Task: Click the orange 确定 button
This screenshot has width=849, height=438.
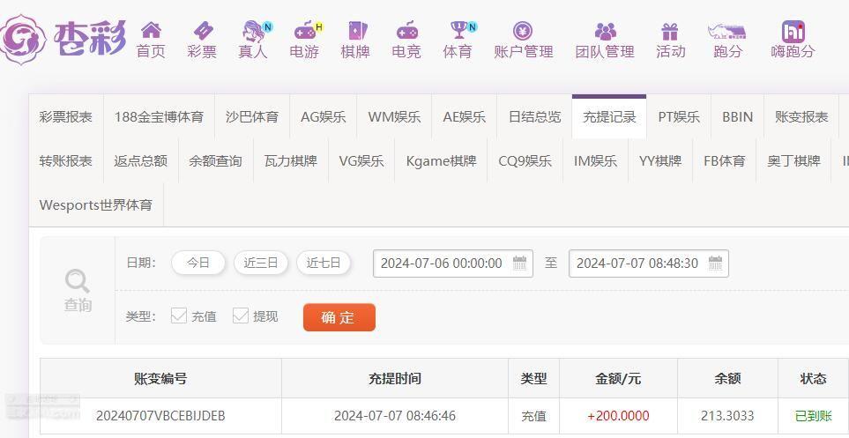Action: tap(339, 317)
